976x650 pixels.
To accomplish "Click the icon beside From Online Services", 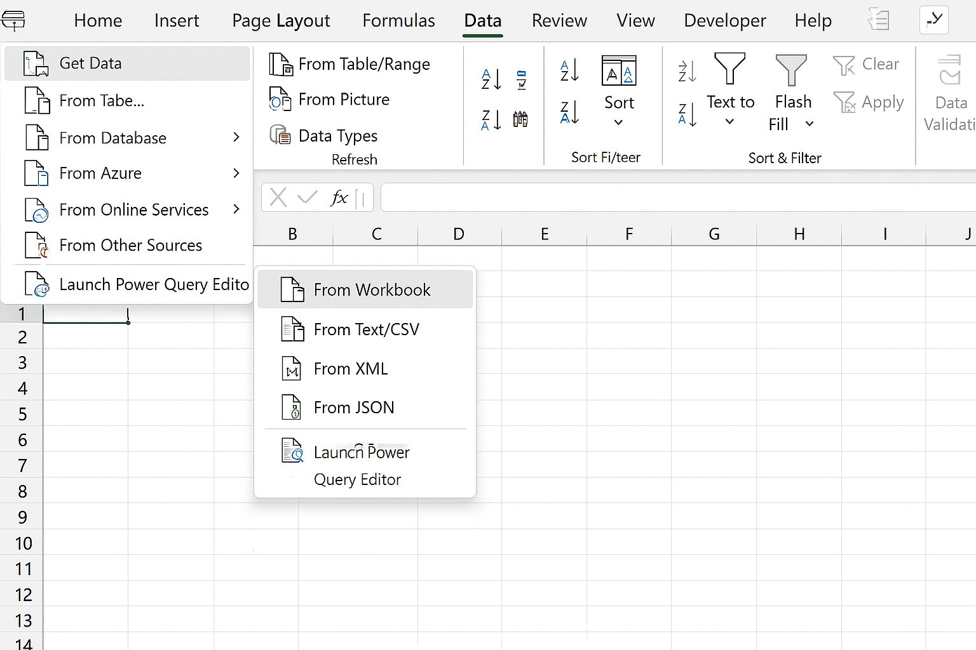I will click(37, 210).
